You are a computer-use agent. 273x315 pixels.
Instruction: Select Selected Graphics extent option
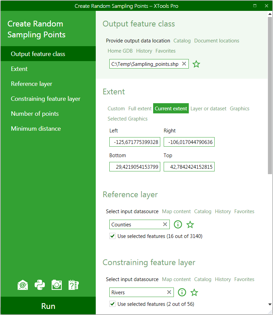127,119
